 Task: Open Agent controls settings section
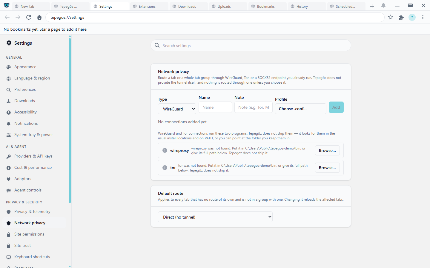coord(34,190)
